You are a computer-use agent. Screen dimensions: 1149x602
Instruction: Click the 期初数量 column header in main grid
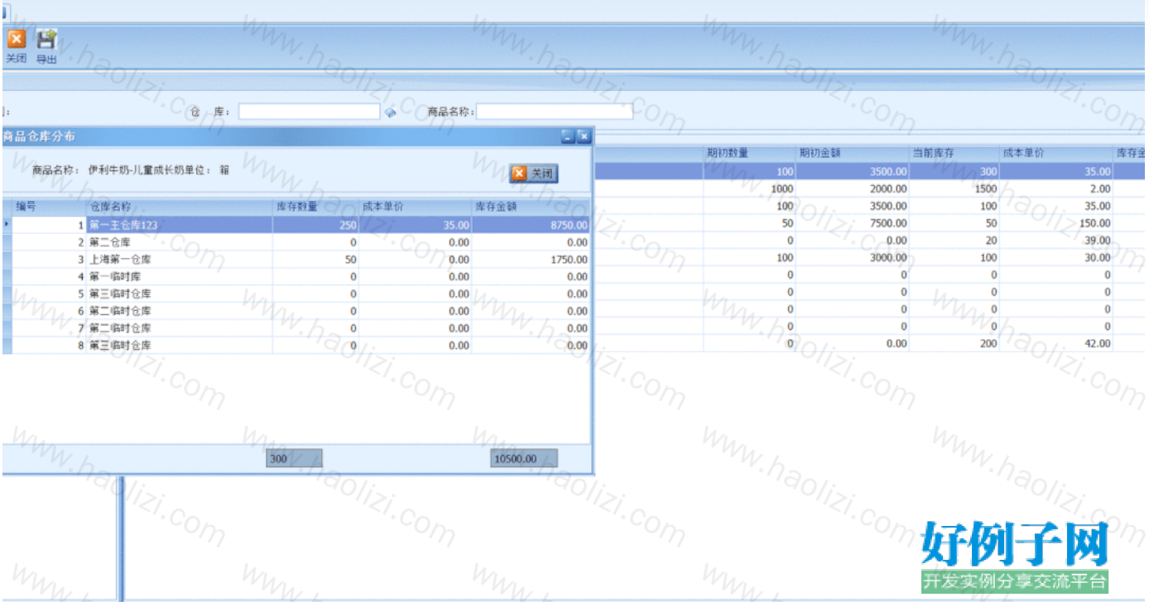tap(750, 153)
